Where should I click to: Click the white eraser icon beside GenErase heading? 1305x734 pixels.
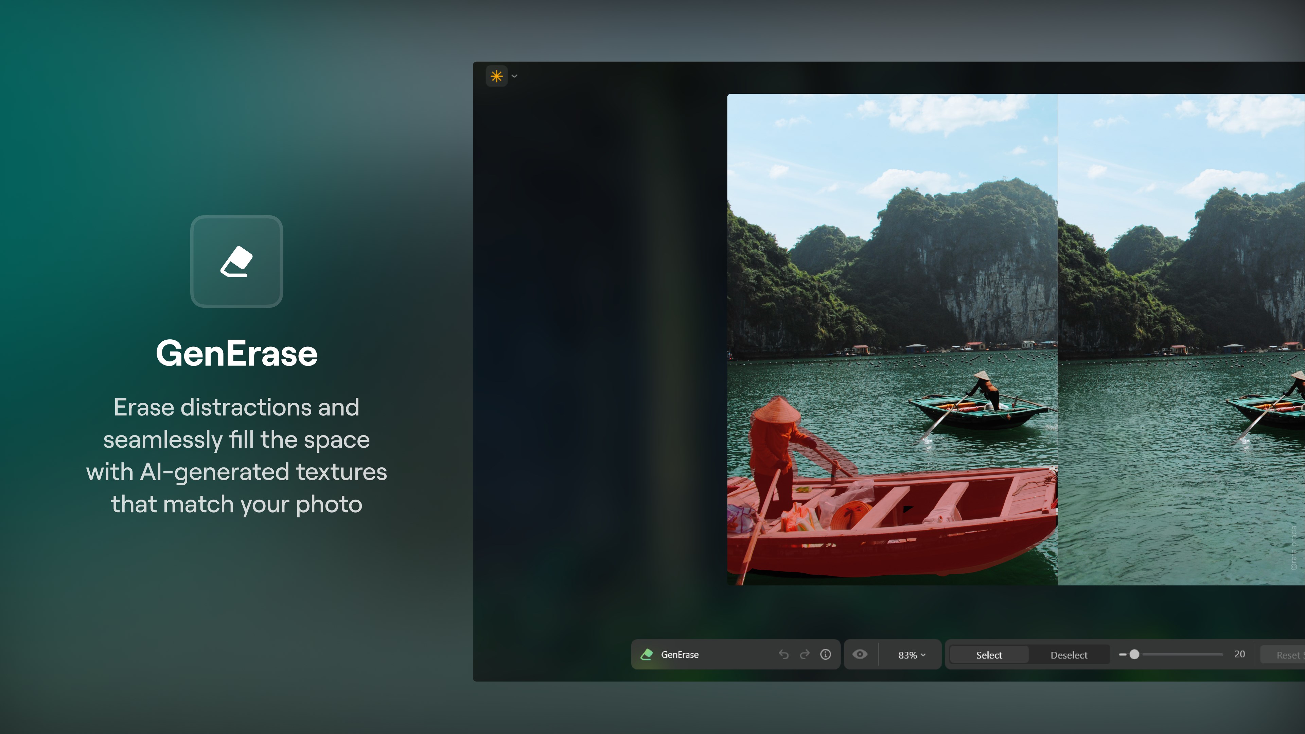tap(236, 262)
